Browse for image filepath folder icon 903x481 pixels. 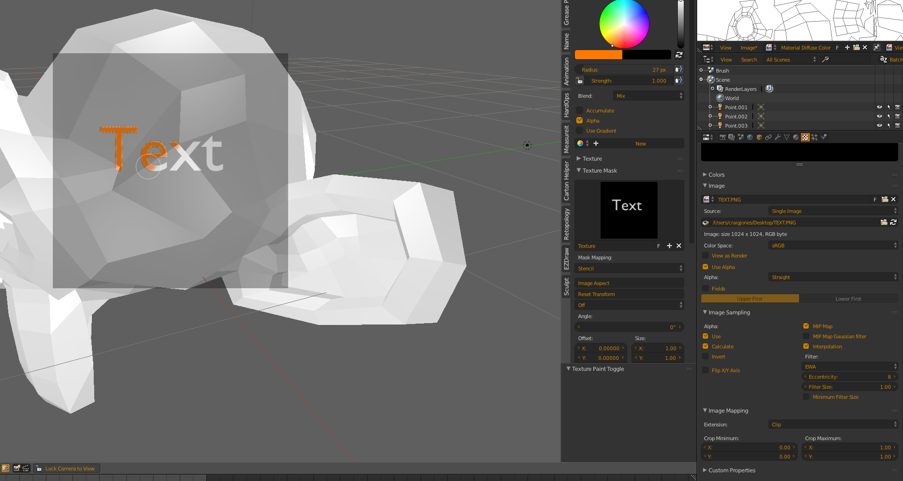[884, 222]
